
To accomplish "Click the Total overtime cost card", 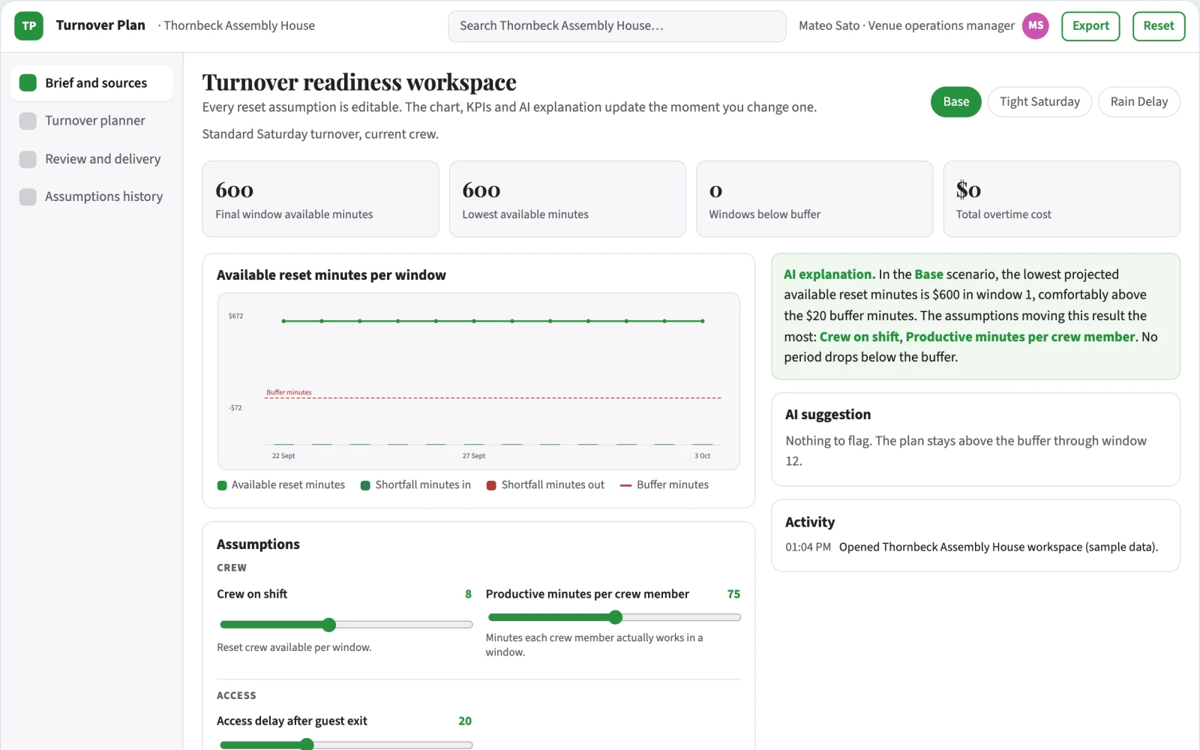I will (x=1061, y=199).
